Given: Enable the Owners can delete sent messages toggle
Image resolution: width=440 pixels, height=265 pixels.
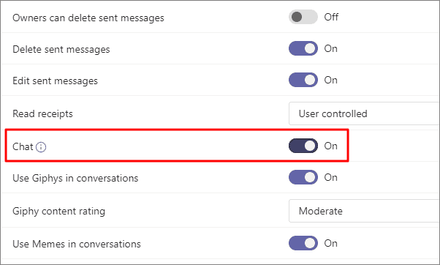Looking at the screenshot, I should pyautogui.click(x=303, y=17).
